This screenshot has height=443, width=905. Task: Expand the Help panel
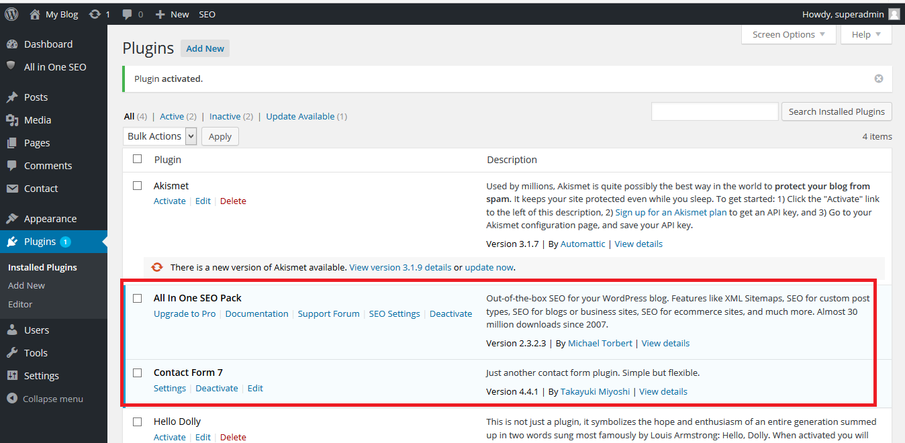click(x=866, y=34)
